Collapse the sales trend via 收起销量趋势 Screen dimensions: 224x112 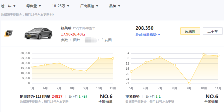148,35
